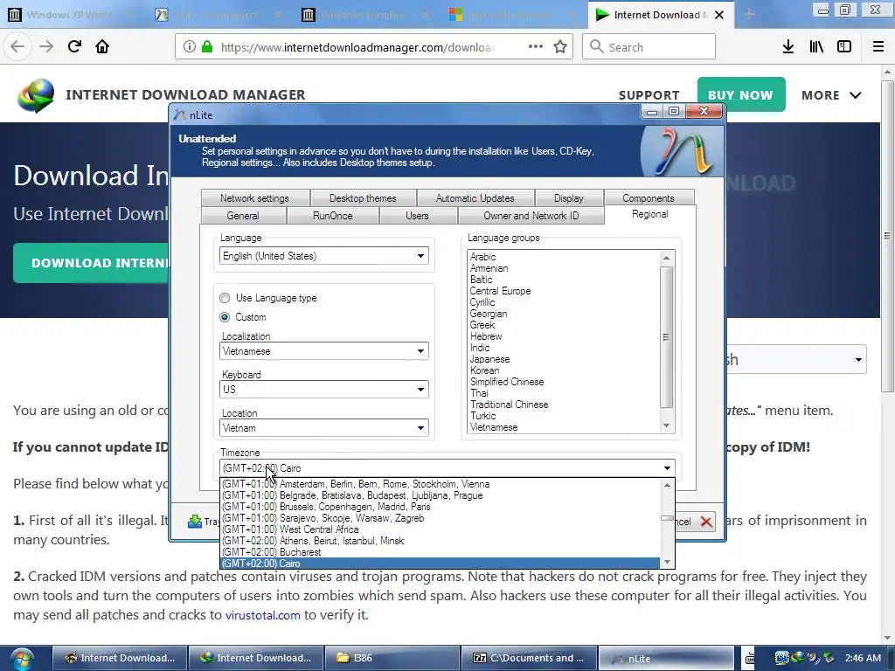Open the Location dropdown showing Vietnam
895x671 pixels.
[x=323, y=428]
